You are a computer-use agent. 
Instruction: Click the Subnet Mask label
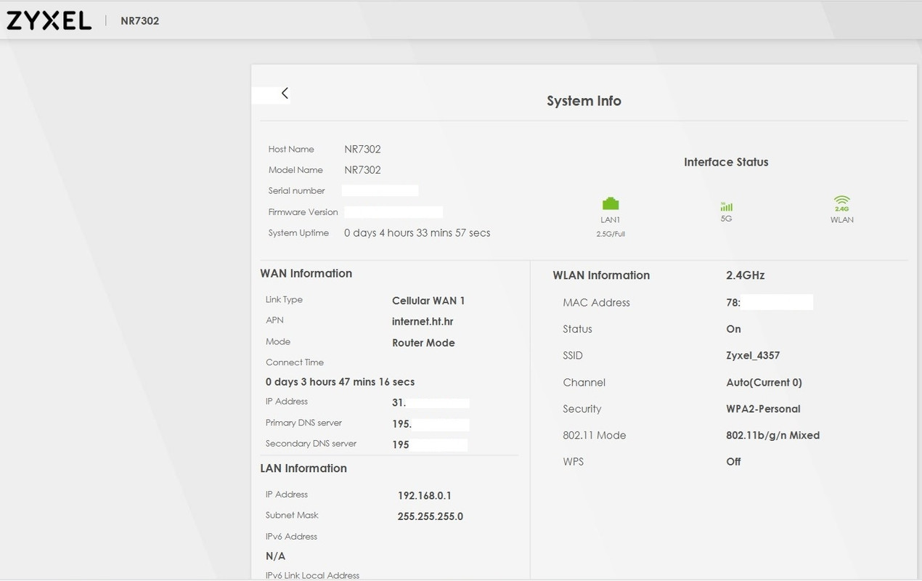tap(292, 516)
